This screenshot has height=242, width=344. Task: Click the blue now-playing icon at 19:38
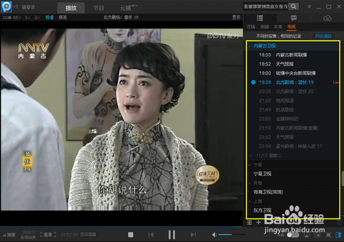[253, 82]
